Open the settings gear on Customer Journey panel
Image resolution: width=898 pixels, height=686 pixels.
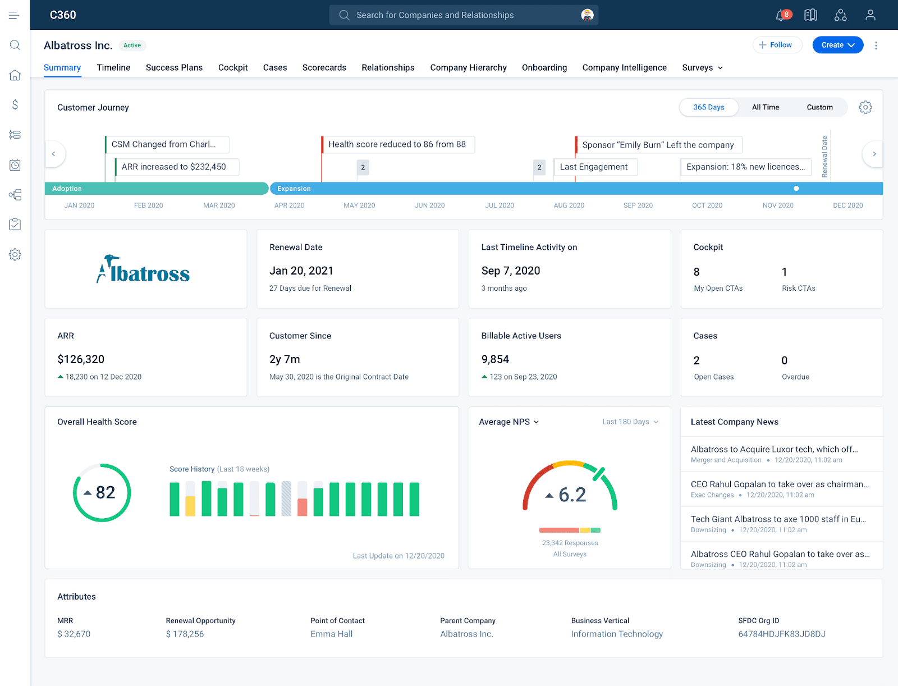coord(865,107)
